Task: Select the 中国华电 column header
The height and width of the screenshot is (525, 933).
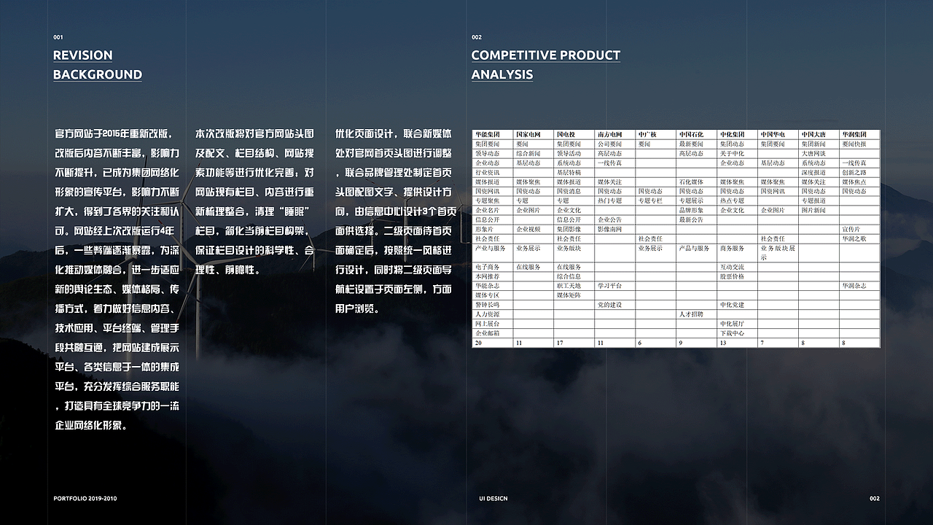Action: point(778,134)
